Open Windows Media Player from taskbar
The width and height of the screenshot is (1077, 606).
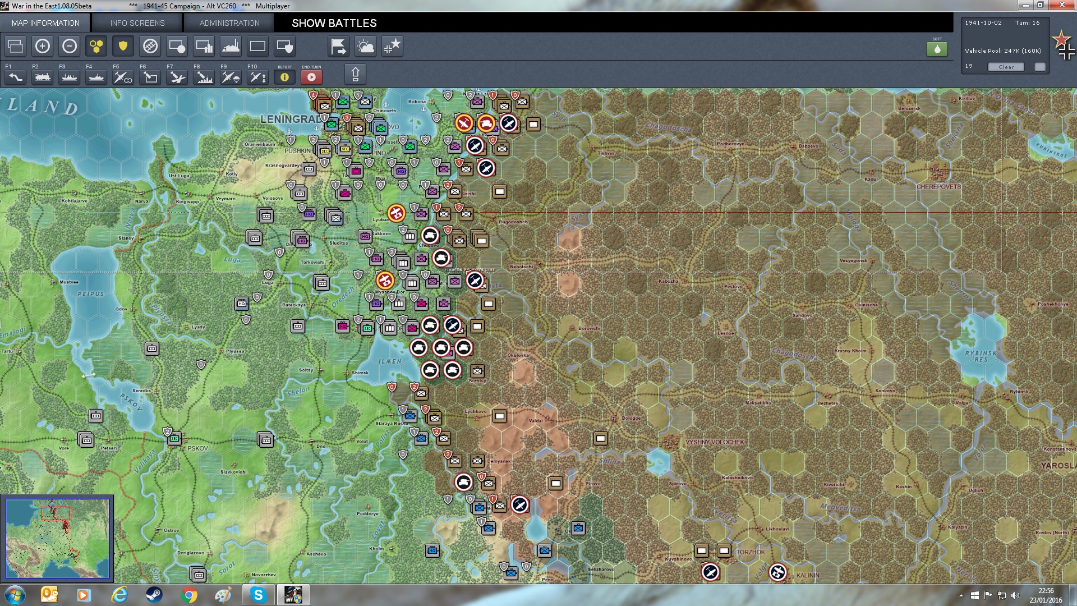84,595
